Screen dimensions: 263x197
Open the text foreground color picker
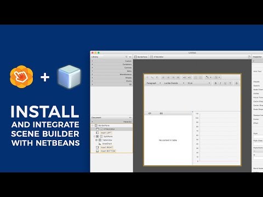tap(209, 77)
